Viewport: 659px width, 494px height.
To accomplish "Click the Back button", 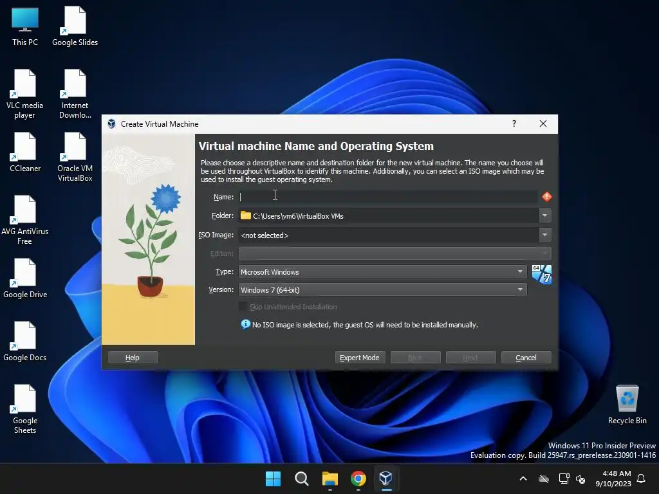I will pyautogui.click(x=415, y=358).
